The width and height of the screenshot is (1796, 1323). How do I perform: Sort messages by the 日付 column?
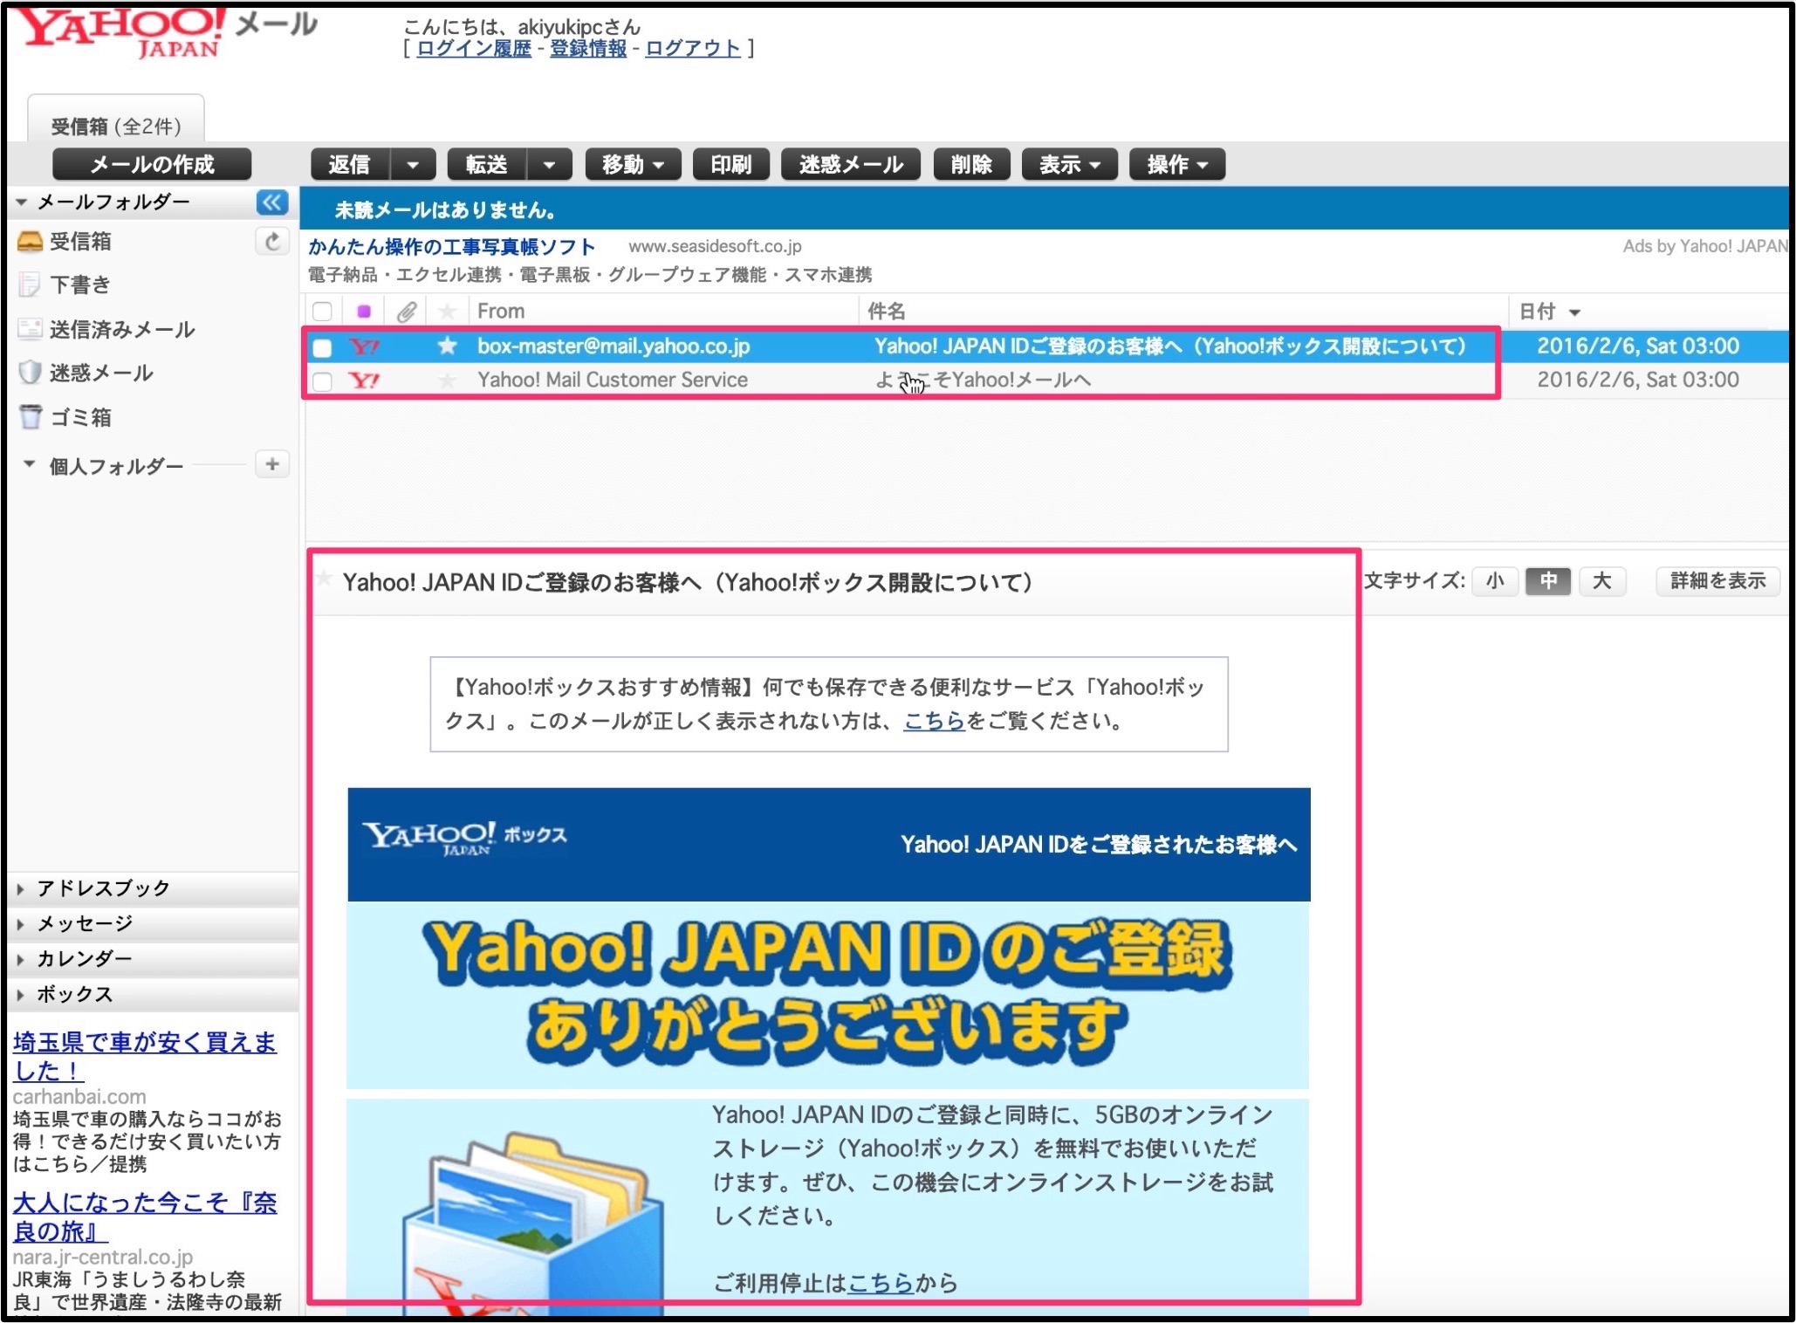point(1550,312)
